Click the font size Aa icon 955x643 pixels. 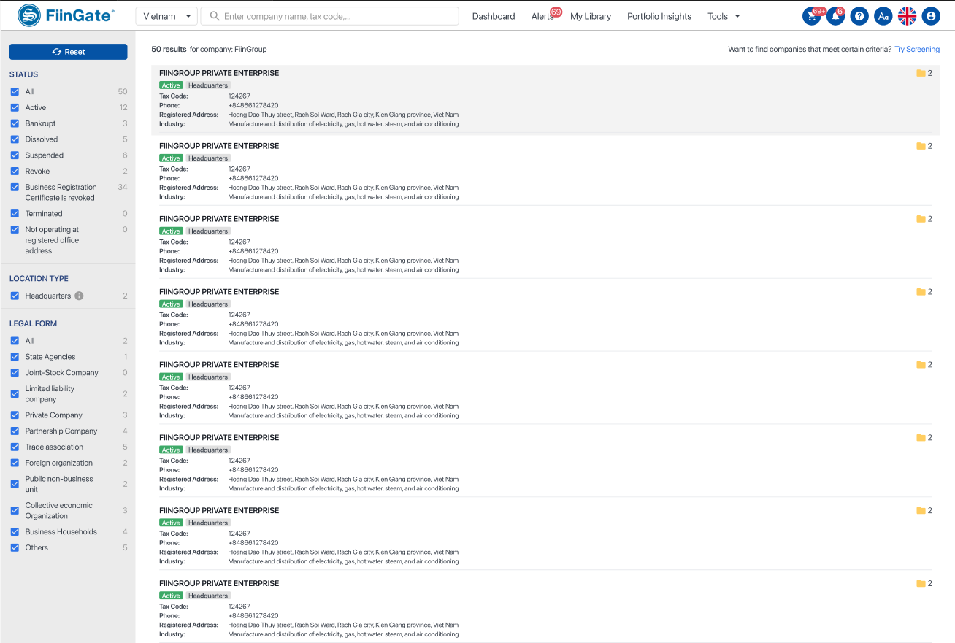pos(883,16)
